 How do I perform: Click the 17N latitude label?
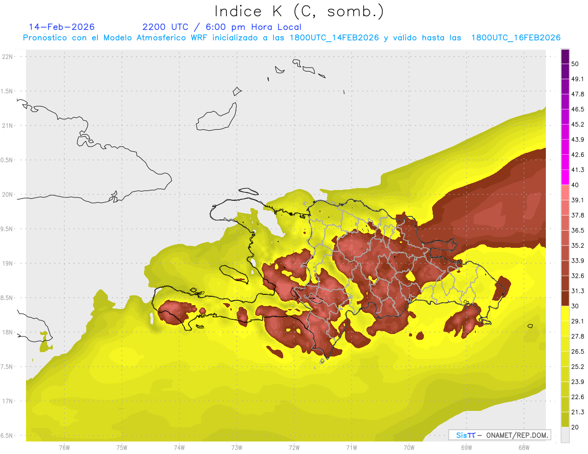point(8,402)
